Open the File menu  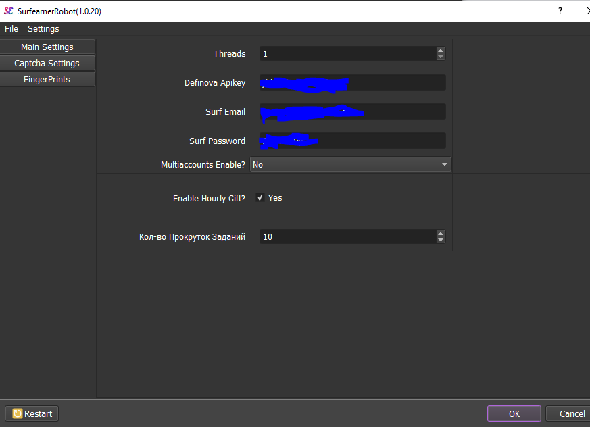[11, 29]
